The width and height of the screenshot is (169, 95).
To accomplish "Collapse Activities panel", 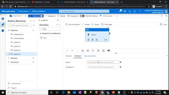I will pyautogui.click(x=60, y=25).
